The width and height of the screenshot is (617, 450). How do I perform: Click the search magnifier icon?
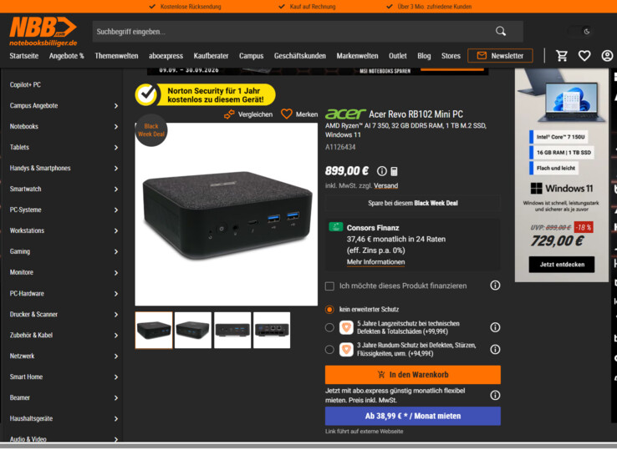click(501, 31)
